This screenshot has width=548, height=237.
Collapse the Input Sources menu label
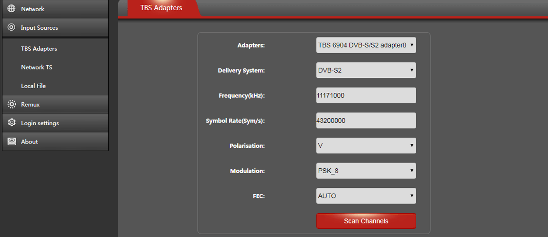[40, 28]
